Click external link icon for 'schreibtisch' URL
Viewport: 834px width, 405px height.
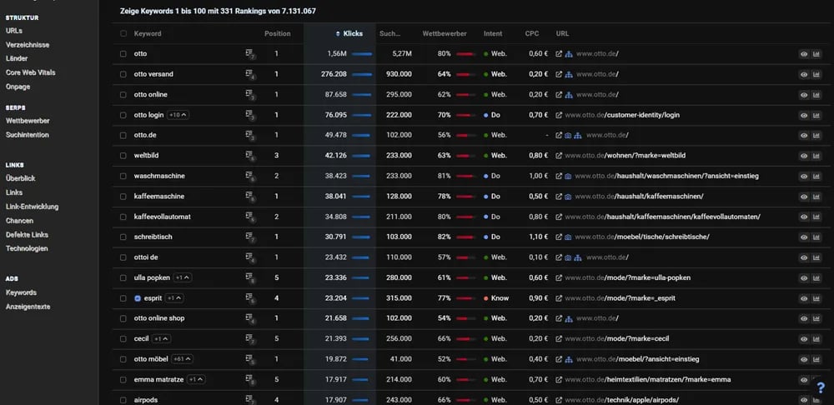559,237
